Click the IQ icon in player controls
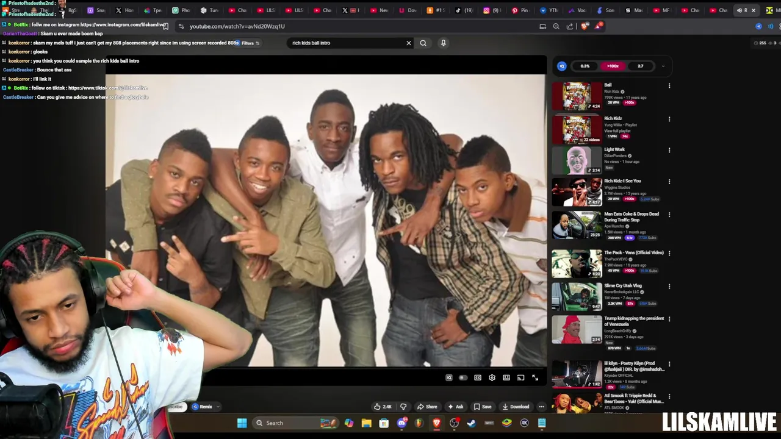The image size is (781, 439). coord(449,377)
